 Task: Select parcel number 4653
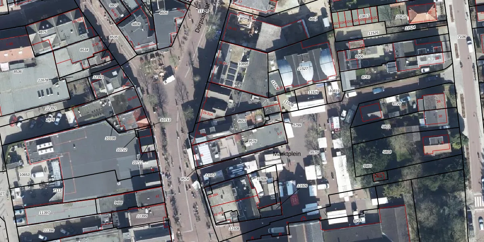tap(242, 121)
